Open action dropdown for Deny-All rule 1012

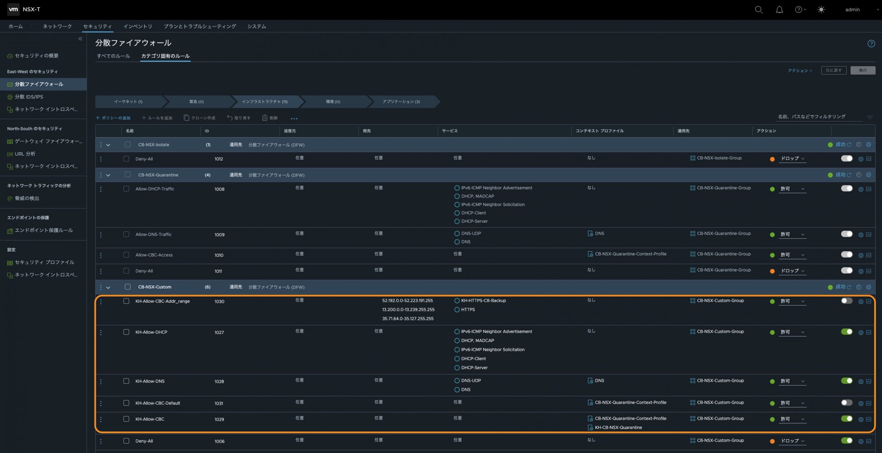(792, 159)
